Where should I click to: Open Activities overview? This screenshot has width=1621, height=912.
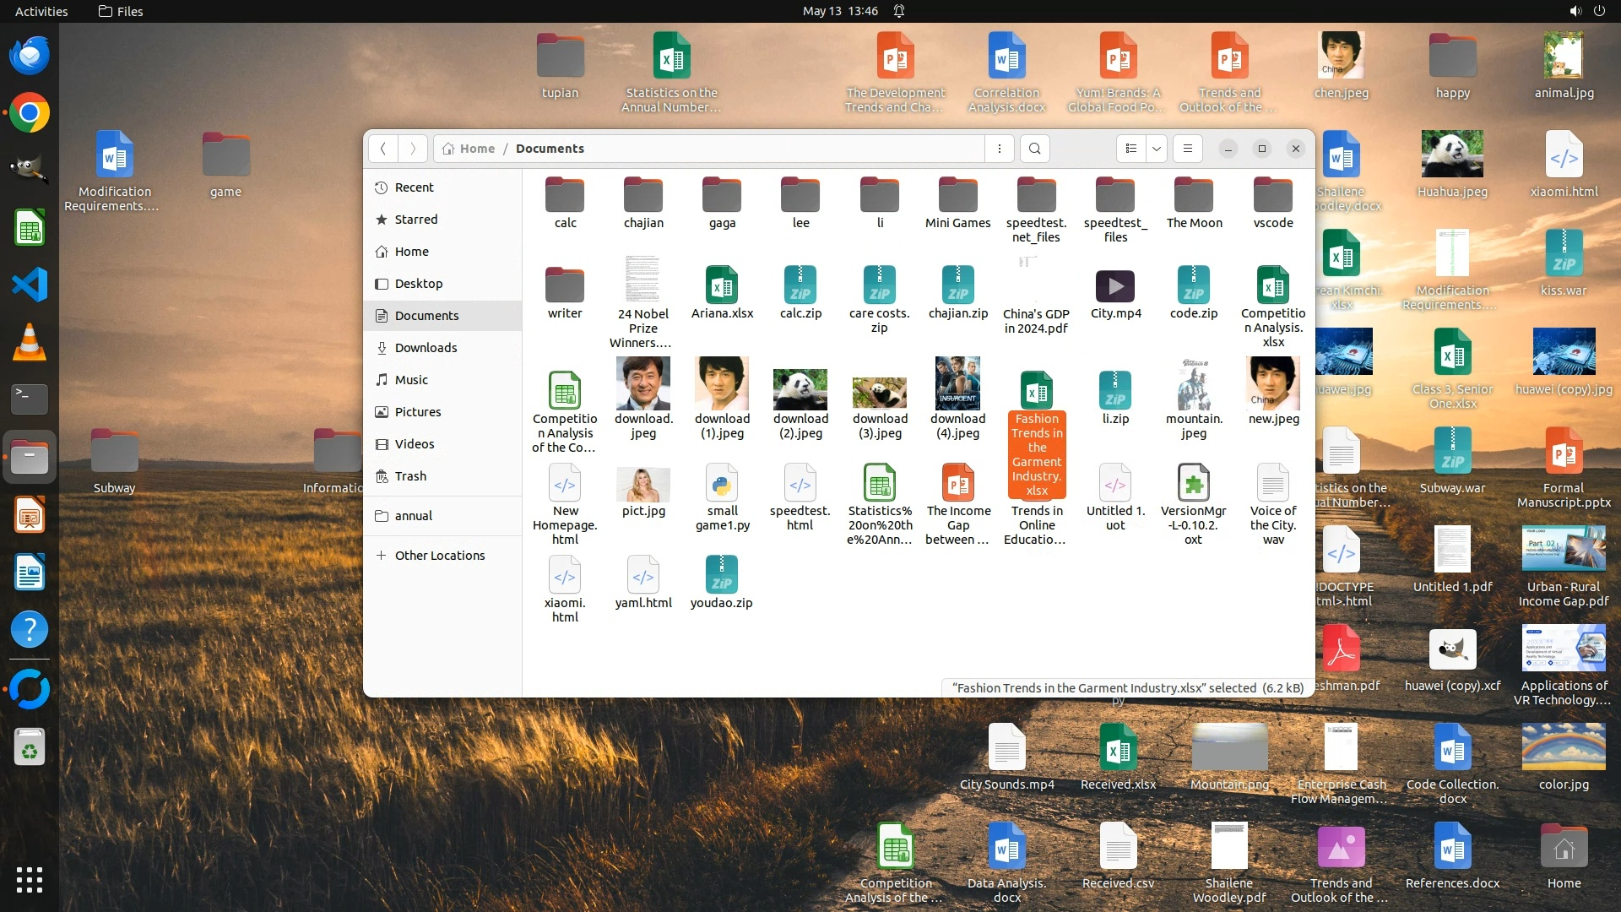coord(41,11)
